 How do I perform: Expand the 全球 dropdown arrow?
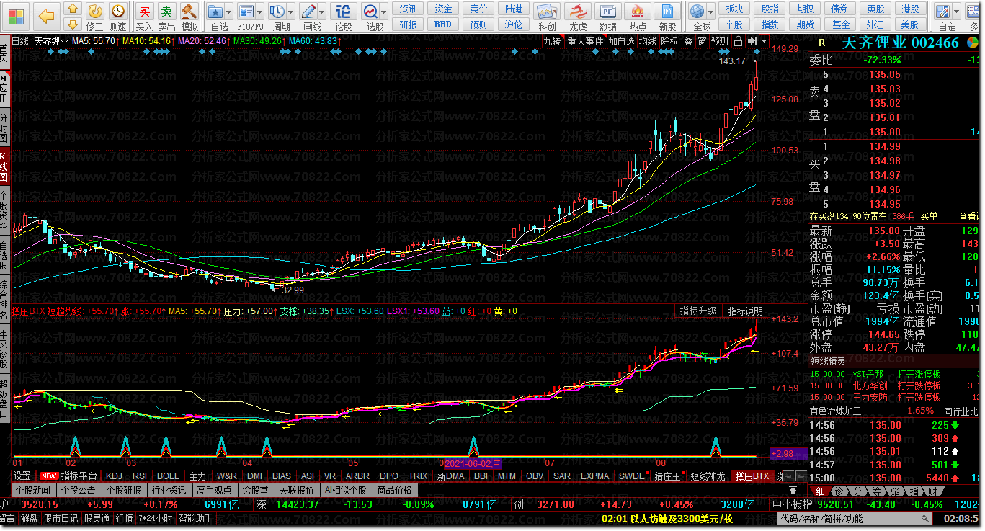[710, 12]
